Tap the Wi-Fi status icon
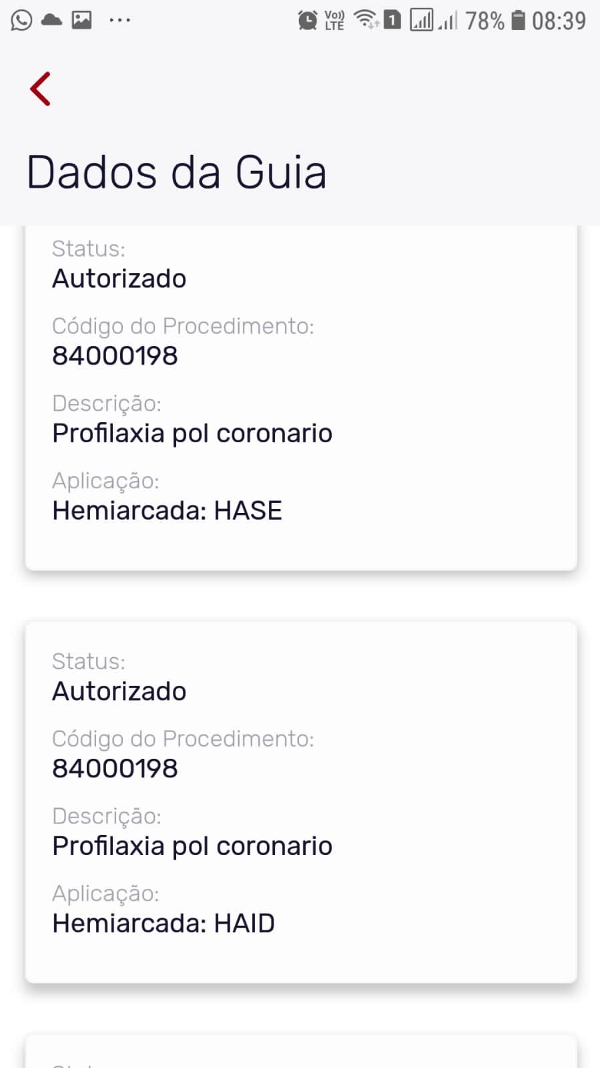 coord(366,20)
